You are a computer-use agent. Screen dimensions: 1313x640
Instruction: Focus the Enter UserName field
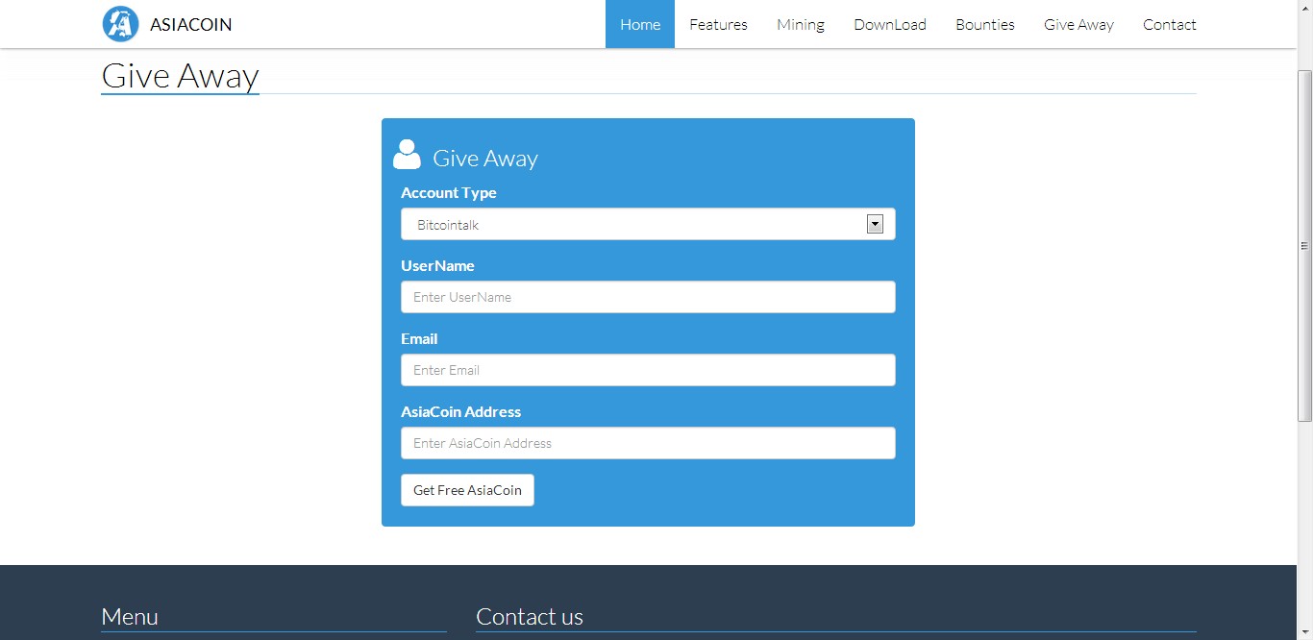pos(648,297)
